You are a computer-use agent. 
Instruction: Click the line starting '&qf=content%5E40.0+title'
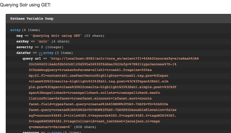tap(103, 116)
